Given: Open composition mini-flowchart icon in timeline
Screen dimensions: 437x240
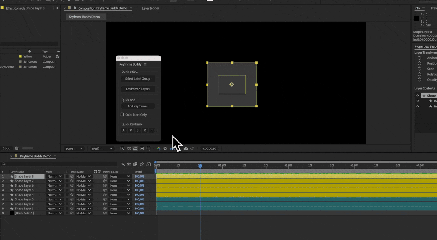Looking at the screenshot, I should (x=122, y=164).
